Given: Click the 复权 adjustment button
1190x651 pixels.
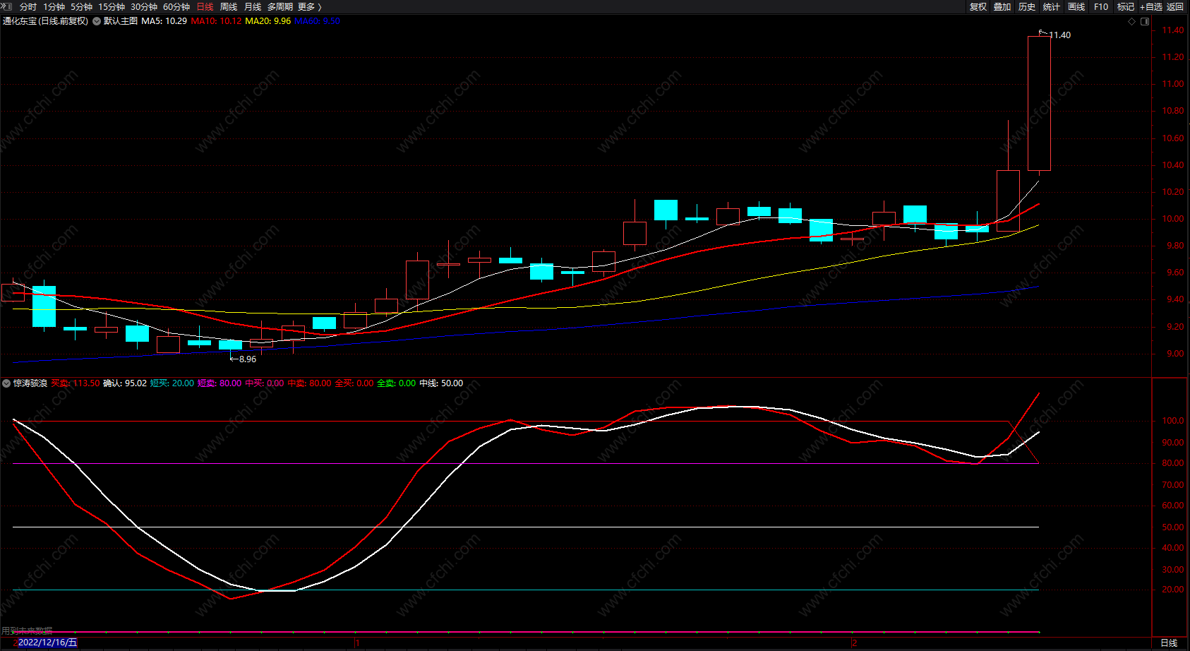Looking at the screenshot, I should [x=978, y=7].
